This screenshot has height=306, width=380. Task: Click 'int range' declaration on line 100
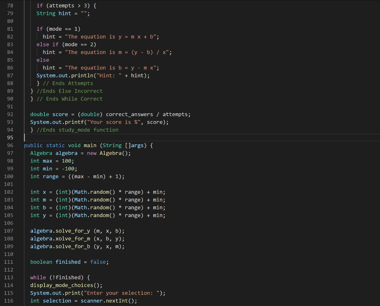pyautogui.click(x=45, y=177)
